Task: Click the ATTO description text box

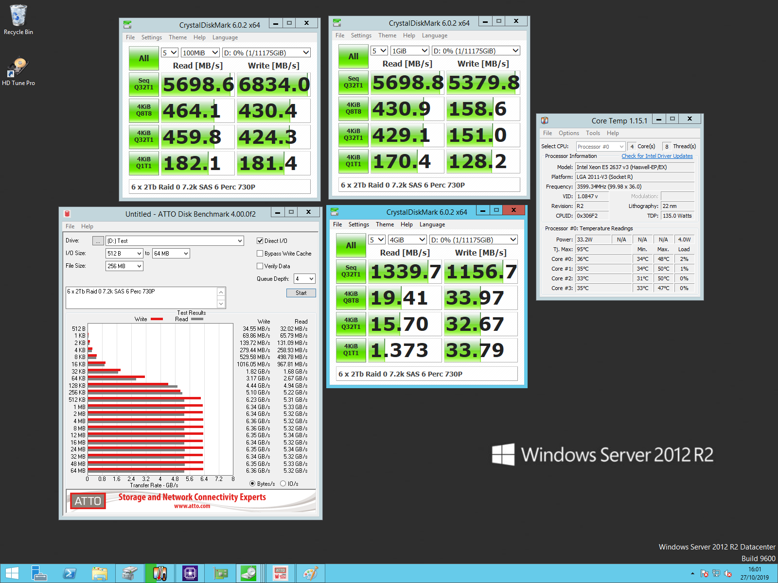Action: (141, 298)
